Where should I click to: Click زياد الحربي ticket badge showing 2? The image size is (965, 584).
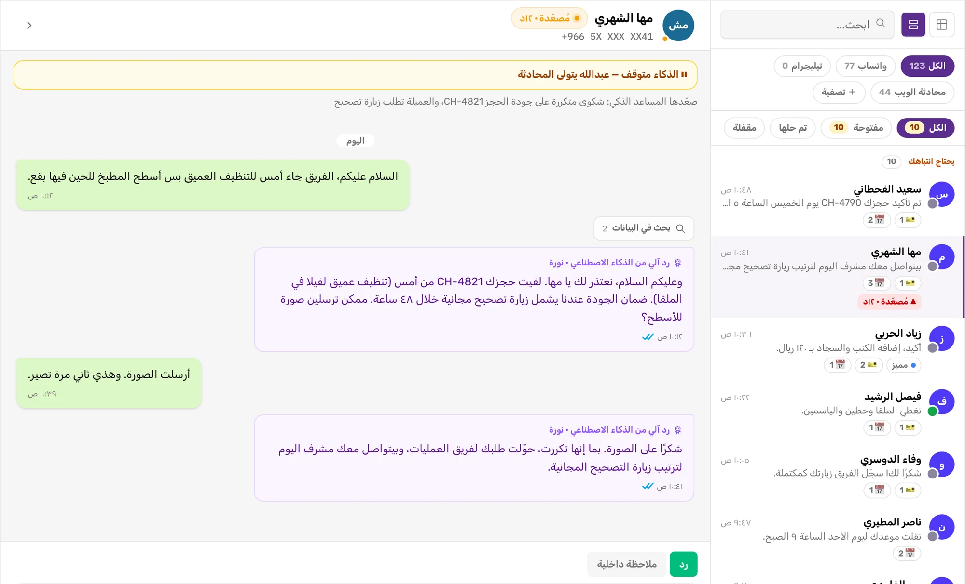(x=868, y=365)
